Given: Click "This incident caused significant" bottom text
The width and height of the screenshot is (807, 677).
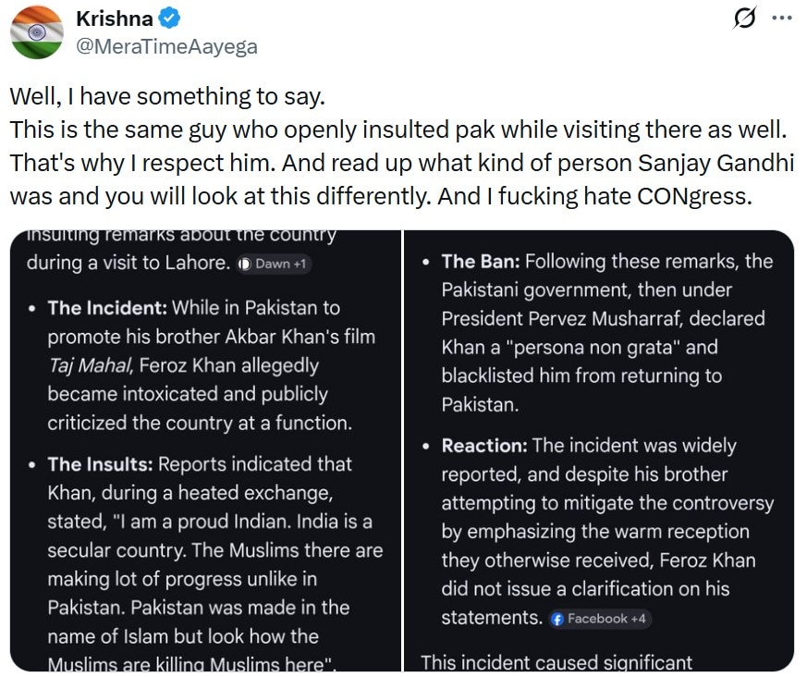Looking at the screenshot, I should (x=556, y=662).
